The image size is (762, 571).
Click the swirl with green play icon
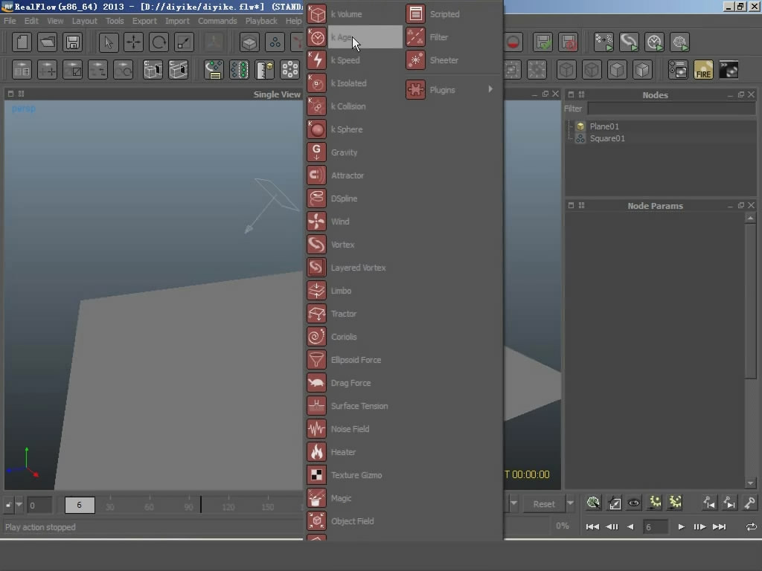coord(629,42)
